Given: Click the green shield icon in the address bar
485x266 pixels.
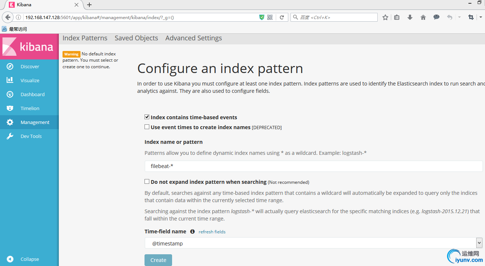Looking at the screenshot, I should (262, 17).
